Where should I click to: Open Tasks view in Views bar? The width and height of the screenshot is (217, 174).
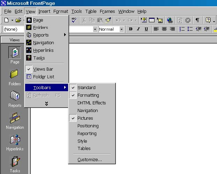[x=15, y=164]
